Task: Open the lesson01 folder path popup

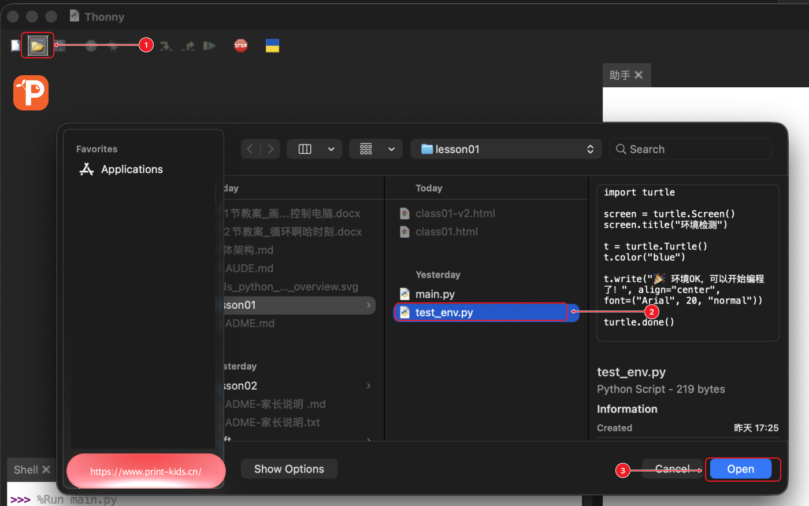Action: 506,149
